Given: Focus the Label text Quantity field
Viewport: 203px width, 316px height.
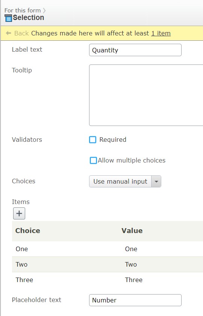Looking at the screenshot, I should coord(135,50).
